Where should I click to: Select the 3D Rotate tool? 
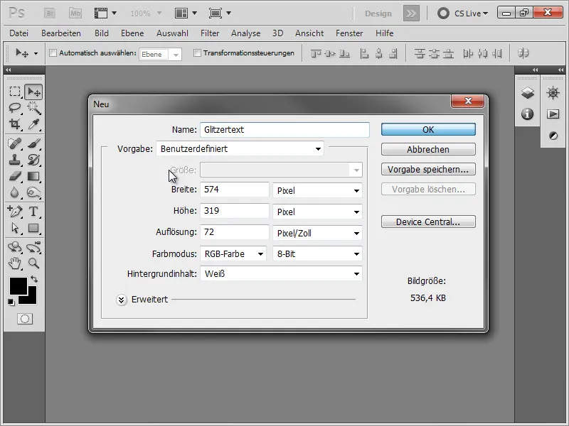tap(15, 247)
